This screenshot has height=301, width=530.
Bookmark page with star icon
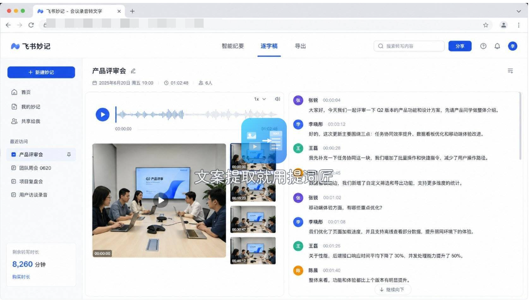486,25
